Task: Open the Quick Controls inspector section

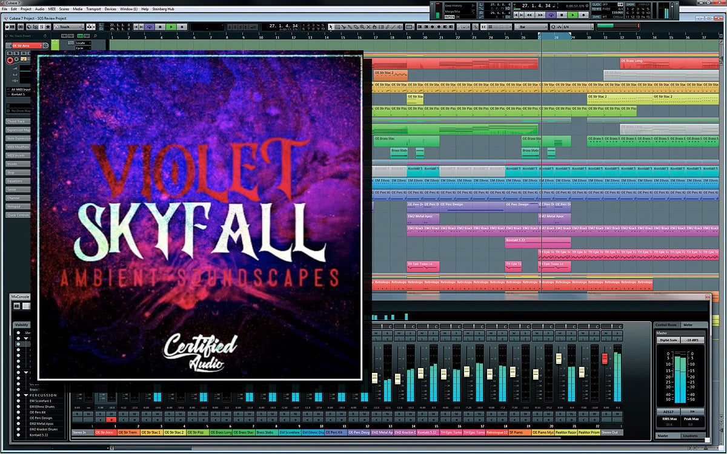Action: [18, 215]
